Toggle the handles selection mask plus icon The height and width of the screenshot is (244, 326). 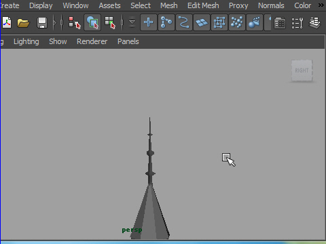[x=149, y=22]
